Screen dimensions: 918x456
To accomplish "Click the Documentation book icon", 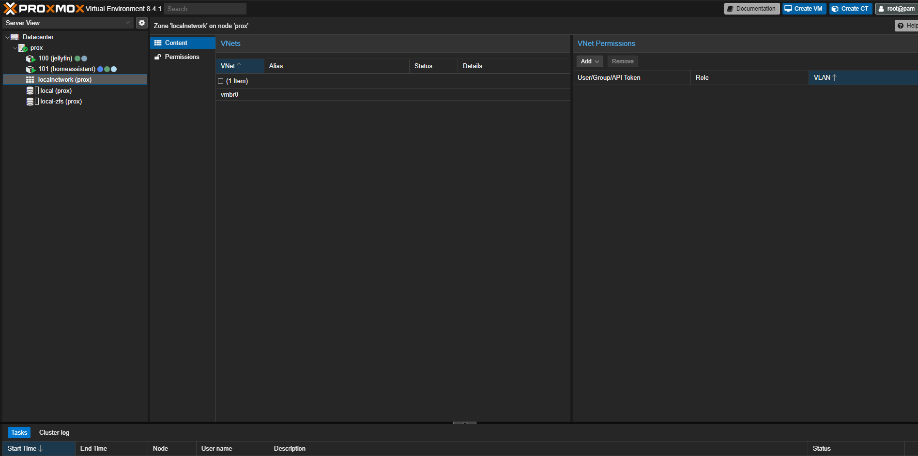I will tap(730, 9).
